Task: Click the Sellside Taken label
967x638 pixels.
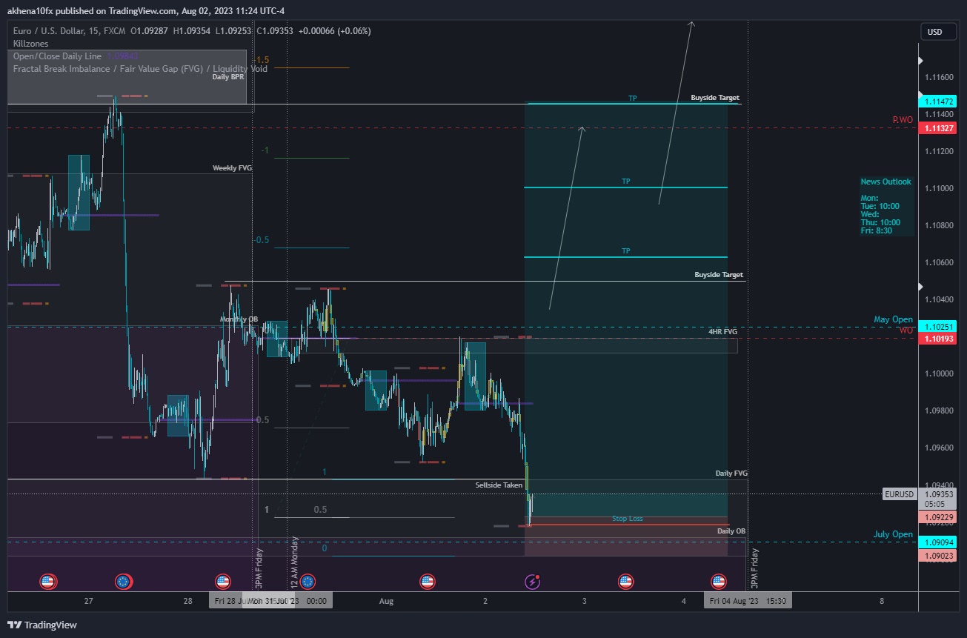Action: click(499, 485)
